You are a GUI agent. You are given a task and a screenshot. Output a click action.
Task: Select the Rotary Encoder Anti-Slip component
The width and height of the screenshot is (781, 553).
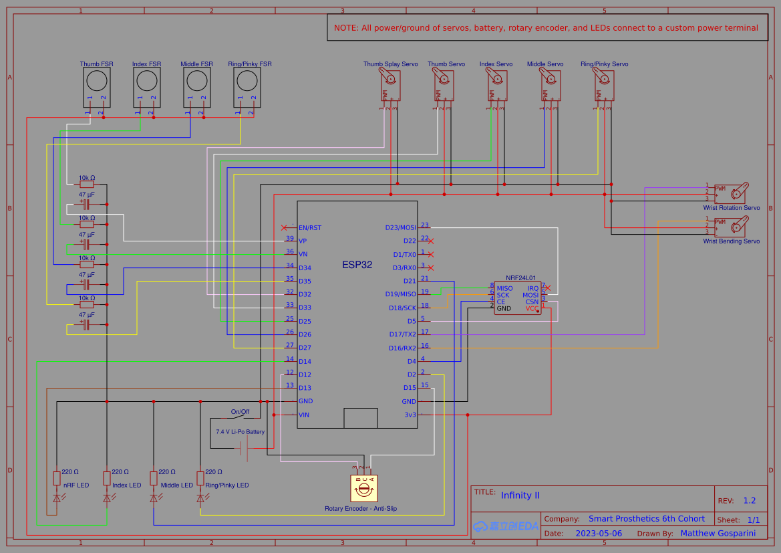(364, 487)
